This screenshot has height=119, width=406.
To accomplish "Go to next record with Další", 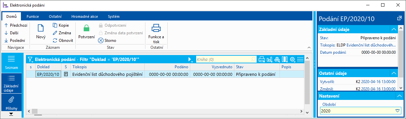I will [11, 33].
